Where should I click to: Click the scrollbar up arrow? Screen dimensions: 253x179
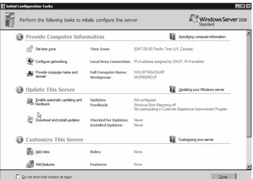coord(249,33)
